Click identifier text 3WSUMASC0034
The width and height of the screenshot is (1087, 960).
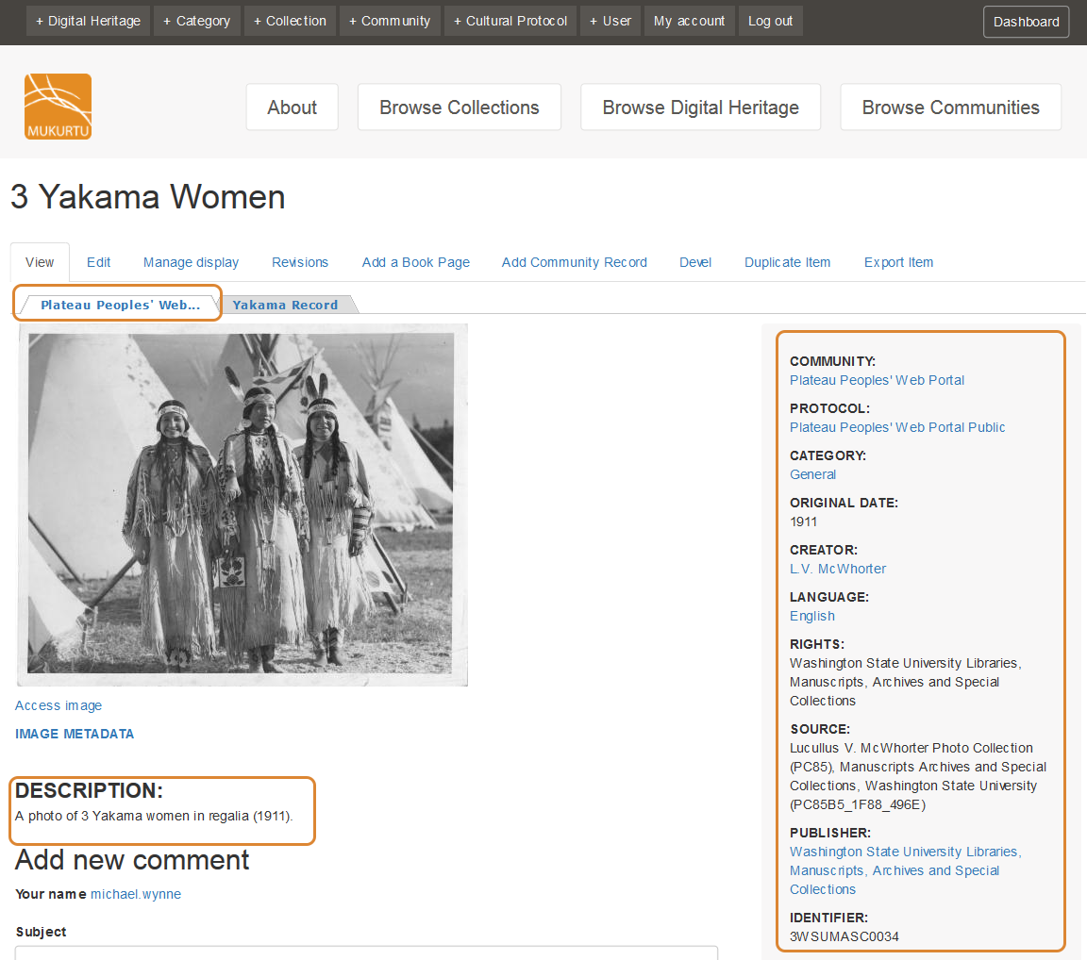pos(845,936)
